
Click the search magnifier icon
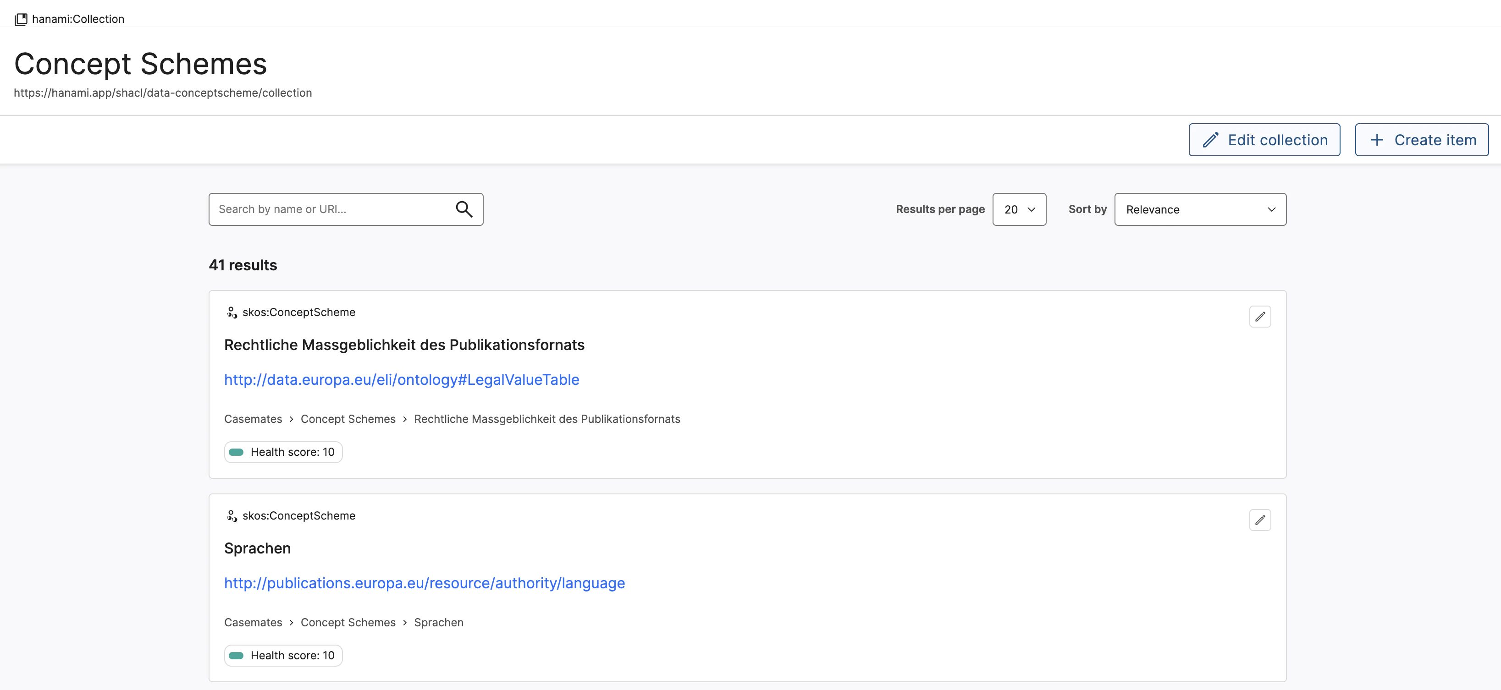464,209
